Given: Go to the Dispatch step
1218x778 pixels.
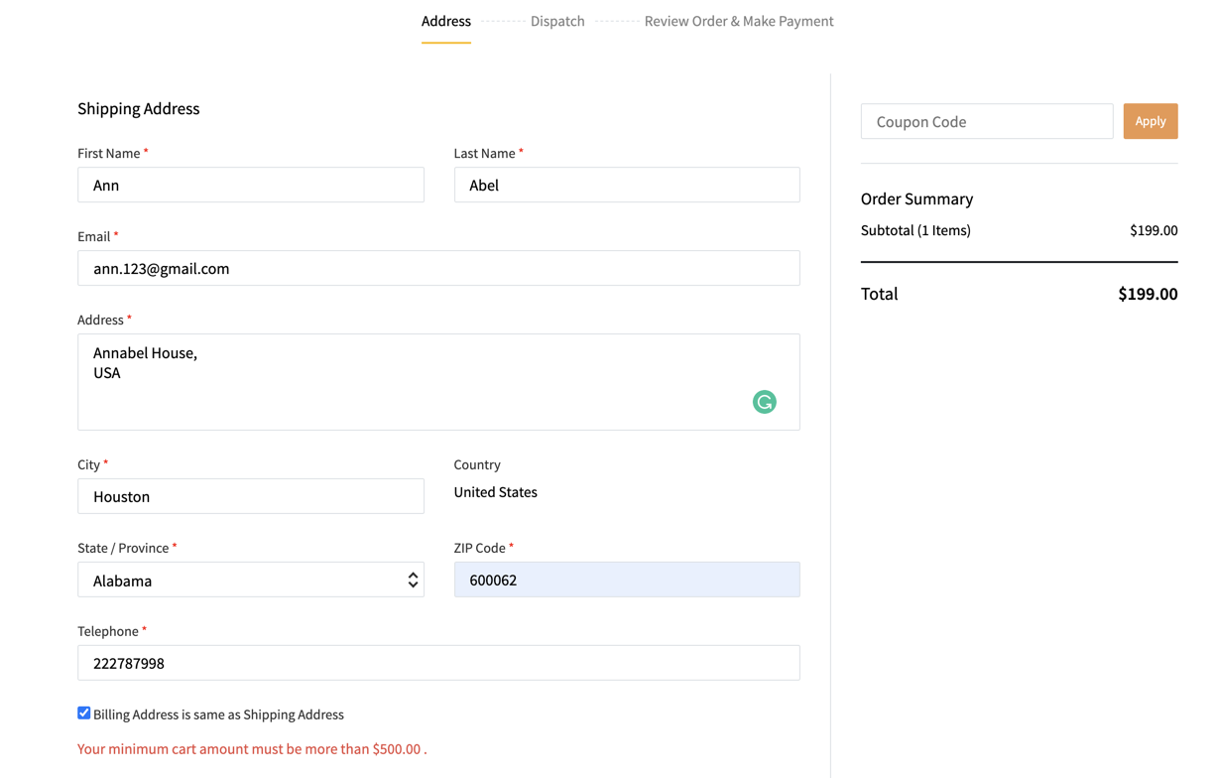Looking at the screenshot, I should point(556,21).
